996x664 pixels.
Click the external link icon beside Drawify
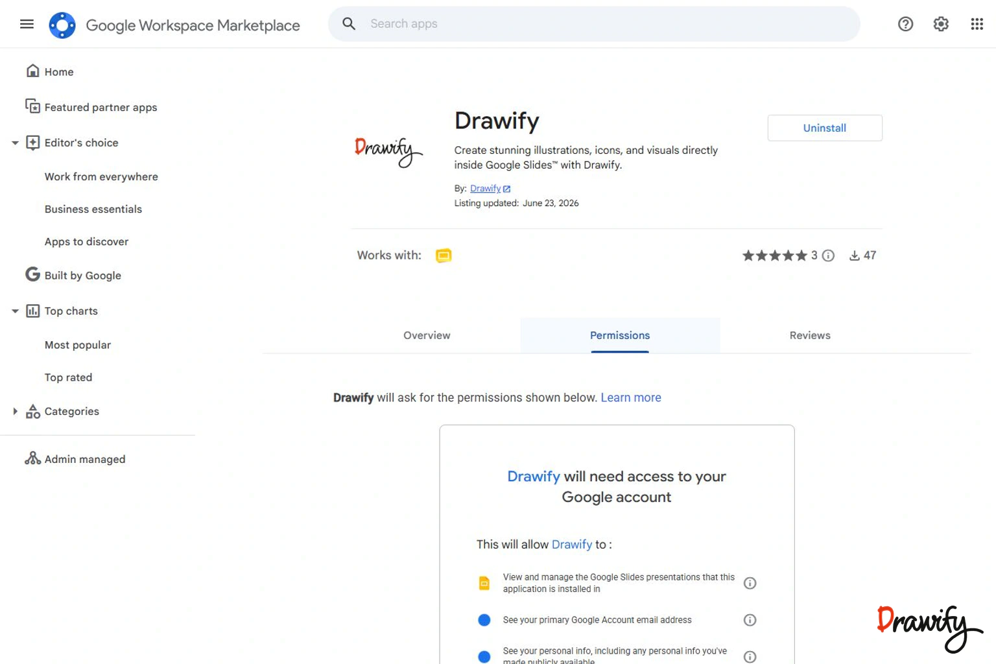[x=506, y=189]
